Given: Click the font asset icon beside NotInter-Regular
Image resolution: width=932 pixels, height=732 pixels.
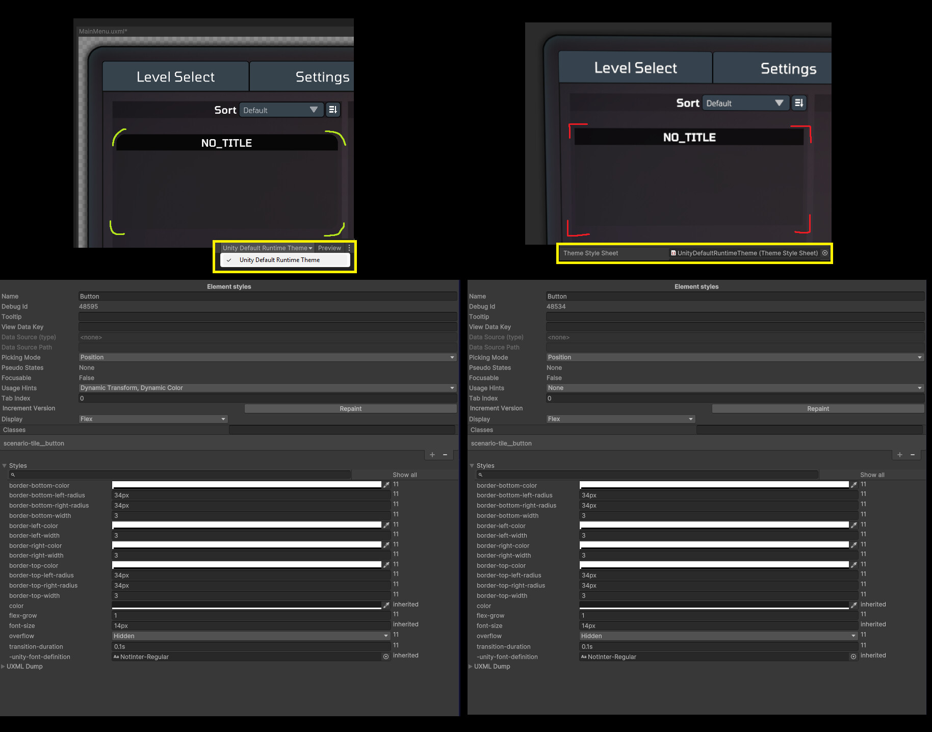Looking at the screenshot, I should click(116, 657).
